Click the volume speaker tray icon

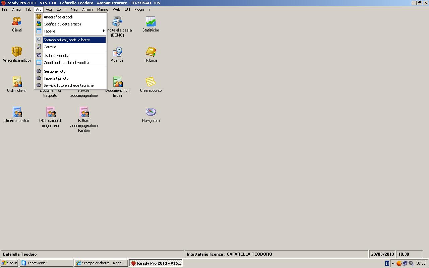tap(411, 263)
